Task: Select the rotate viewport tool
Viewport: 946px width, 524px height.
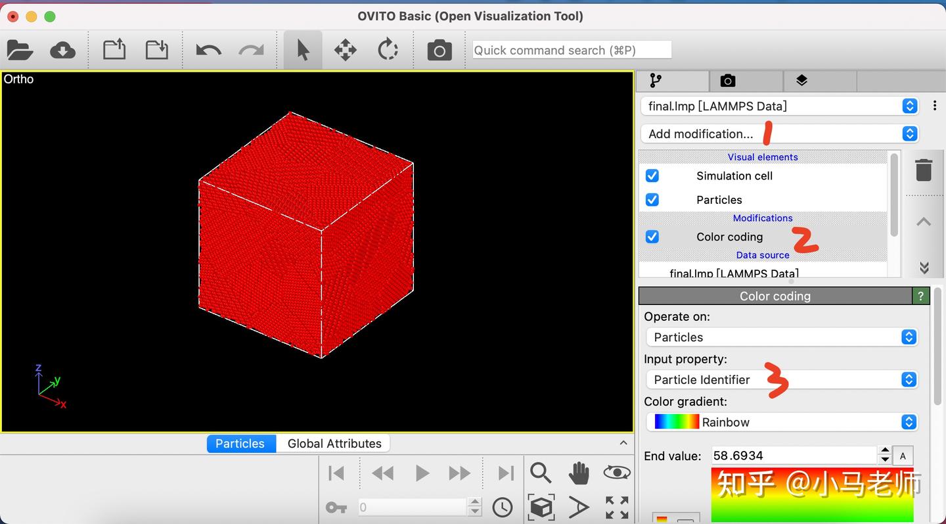Action: click(388, 50)
